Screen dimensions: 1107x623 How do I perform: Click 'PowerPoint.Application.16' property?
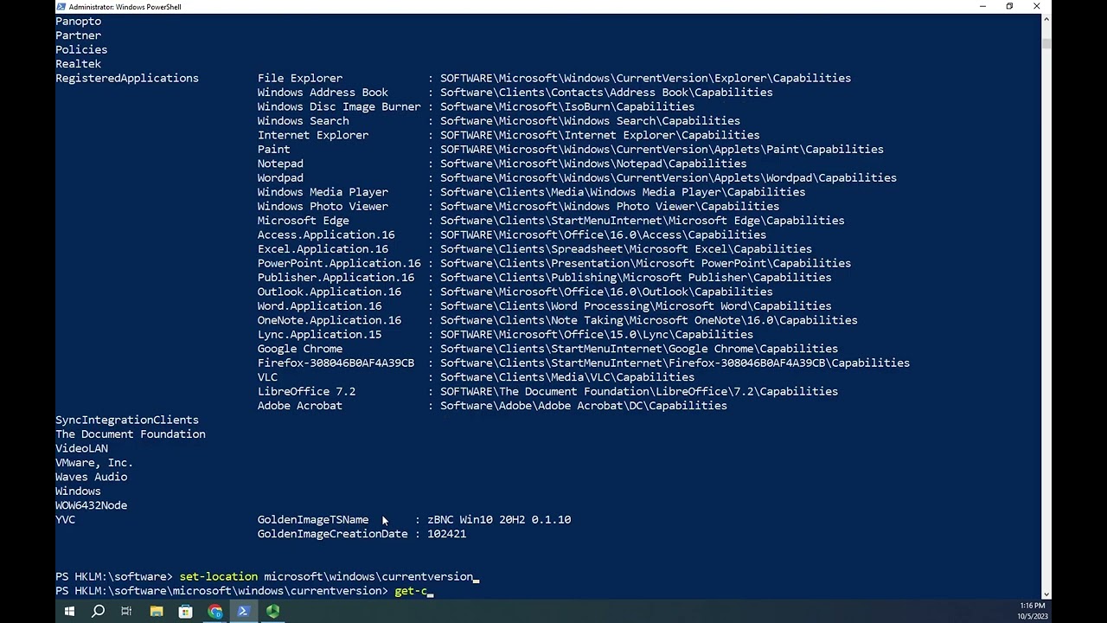339,263
